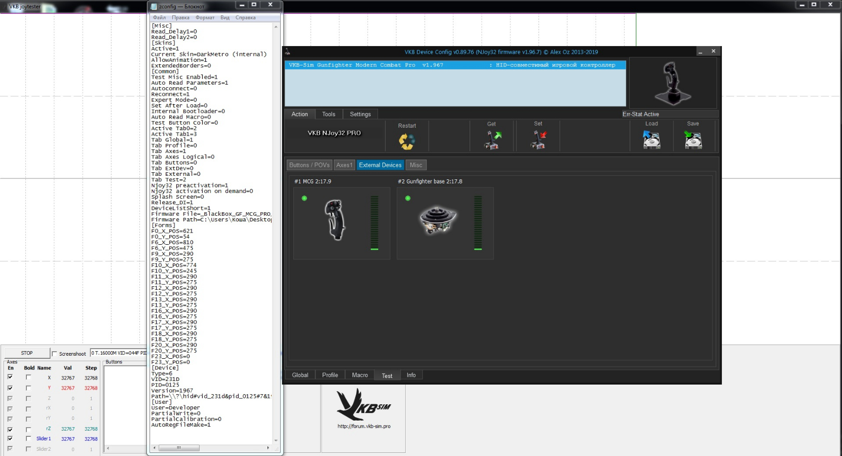
Task: Click the STOP button in VKB joytester
Action: coord(27,353)
